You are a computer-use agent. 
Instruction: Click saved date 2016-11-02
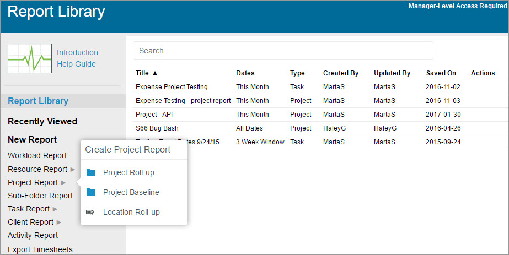coord(443,87)
